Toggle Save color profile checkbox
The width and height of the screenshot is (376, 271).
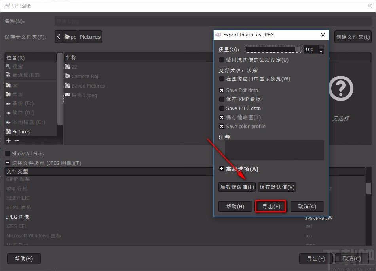point(222,126)
